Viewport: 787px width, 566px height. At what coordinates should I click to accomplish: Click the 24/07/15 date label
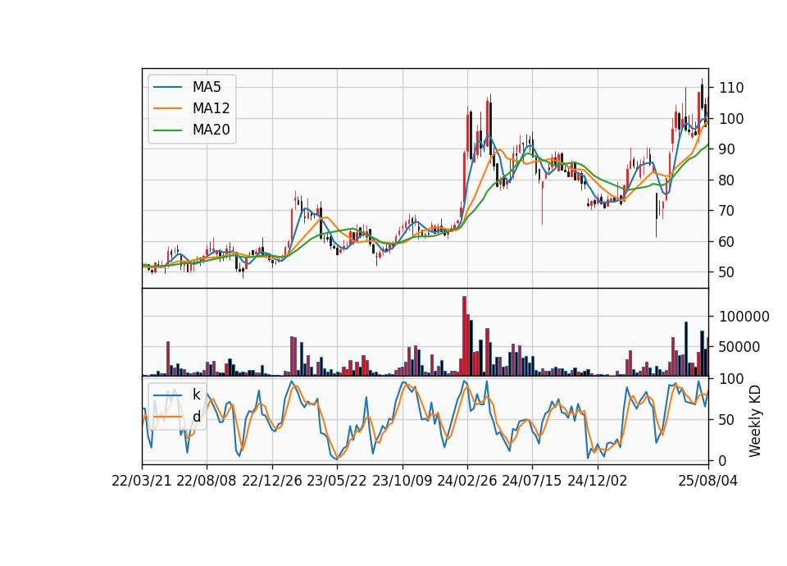click(532, 481)
